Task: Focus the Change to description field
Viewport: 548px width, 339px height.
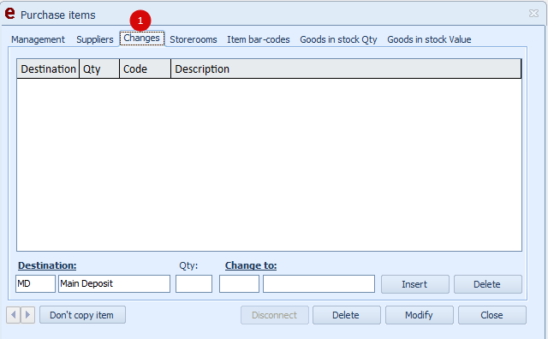Action: 319,283
